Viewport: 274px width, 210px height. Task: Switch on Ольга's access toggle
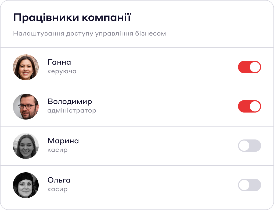[x=249, y=185]
